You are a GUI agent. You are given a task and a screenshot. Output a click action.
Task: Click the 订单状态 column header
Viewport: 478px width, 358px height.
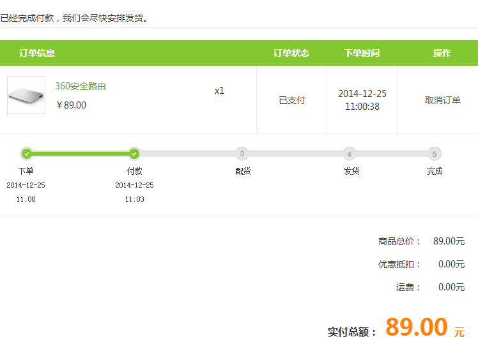point(291,53)
